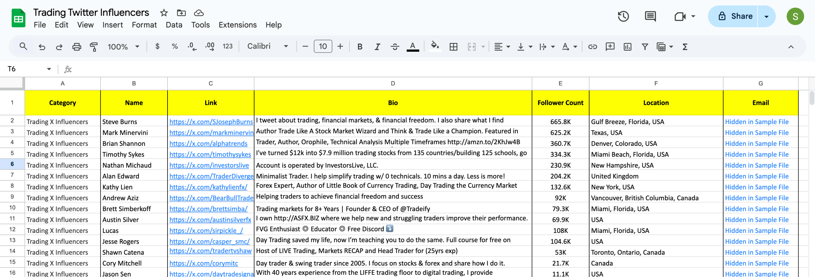This screenshot has height=277, width=815.
Task: Toggle bold formatting
Action: tap(360, 47)
